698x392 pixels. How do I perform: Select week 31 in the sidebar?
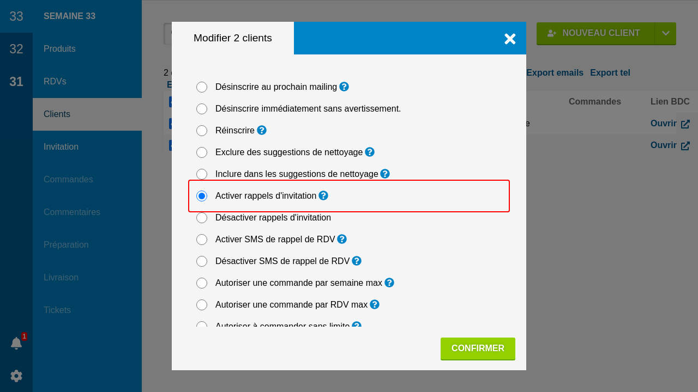tap(16, 82)
